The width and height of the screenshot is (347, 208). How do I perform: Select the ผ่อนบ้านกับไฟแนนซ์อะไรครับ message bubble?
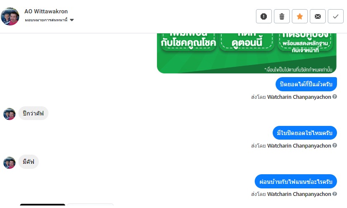(296, 181)
